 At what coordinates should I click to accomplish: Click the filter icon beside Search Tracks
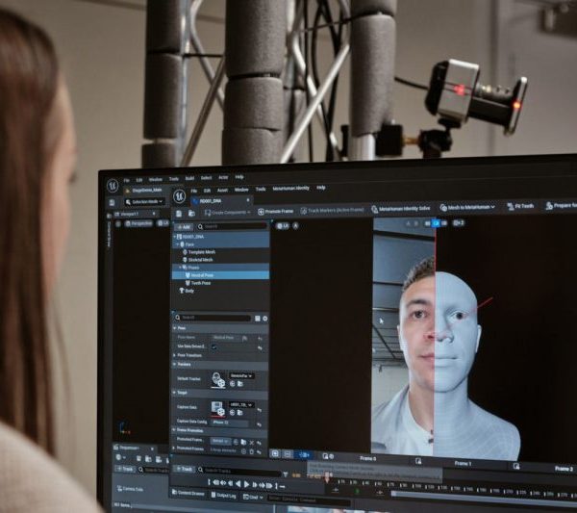(286, 475)
